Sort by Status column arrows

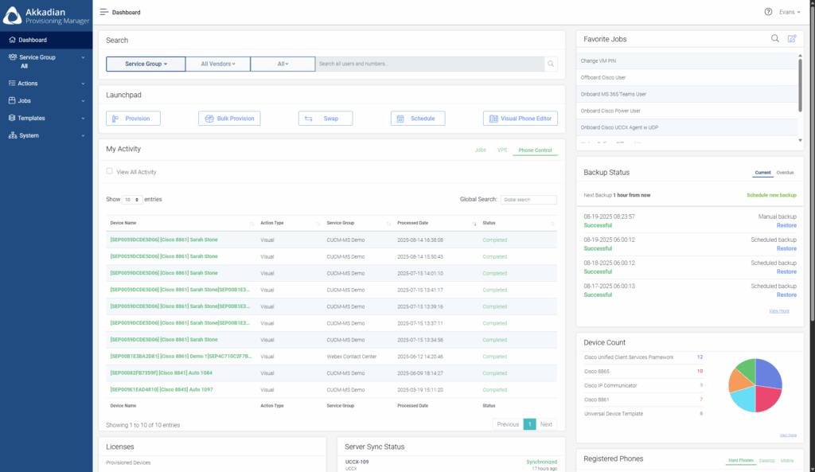click(552, 223)
